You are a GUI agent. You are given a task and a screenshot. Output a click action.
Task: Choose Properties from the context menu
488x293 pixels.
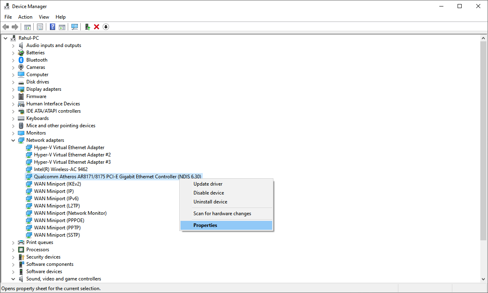click(x=205, y=225)
